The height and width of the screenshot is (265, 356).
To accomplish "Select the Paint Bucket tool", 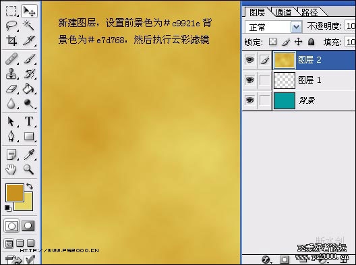I will coord(29,89).
